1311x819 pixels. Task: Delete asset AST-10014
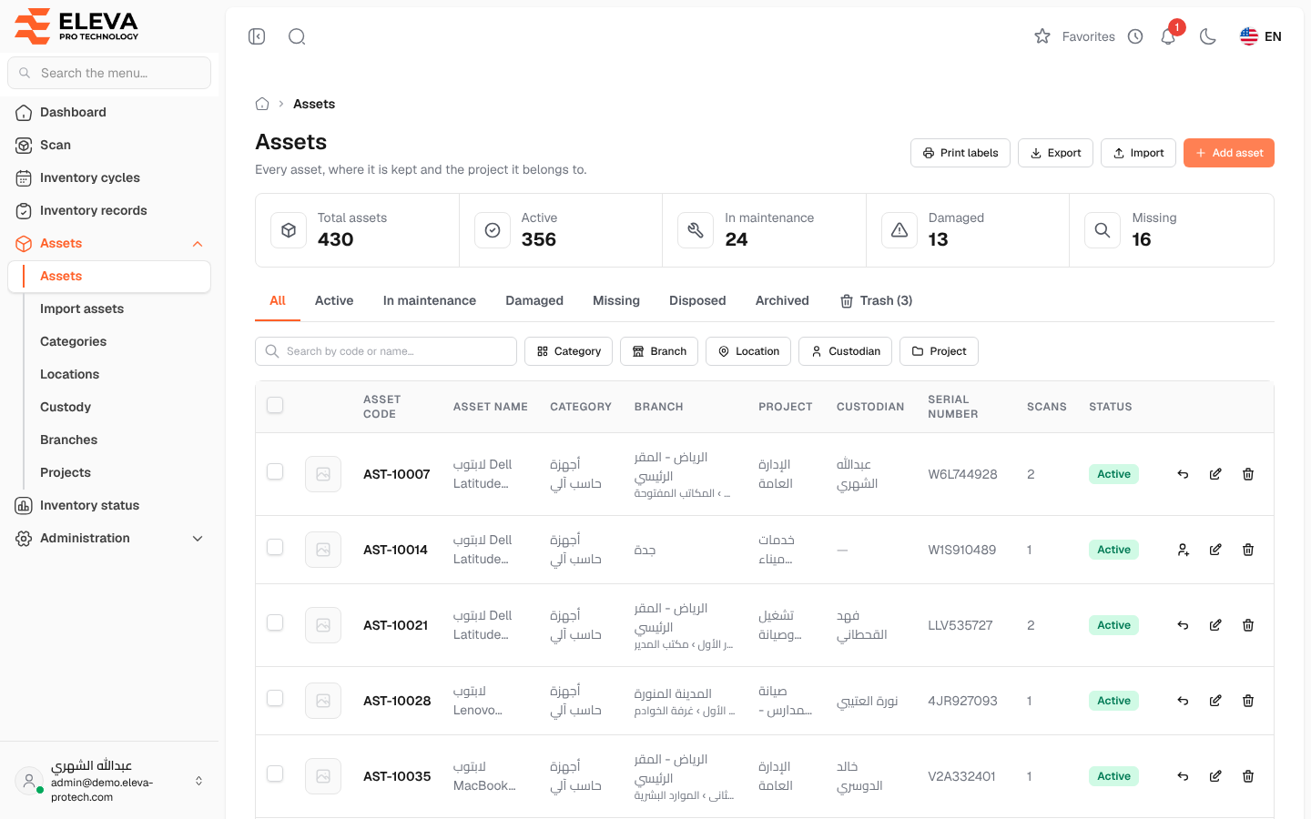pos(1248,550)
